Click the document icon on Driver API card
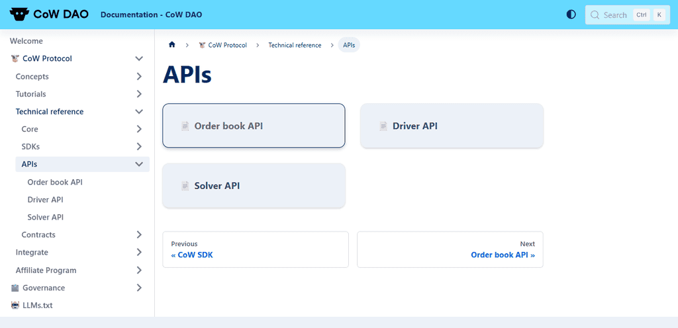Image resolution: width=678 pixels, height=328 pixels. 383,126
